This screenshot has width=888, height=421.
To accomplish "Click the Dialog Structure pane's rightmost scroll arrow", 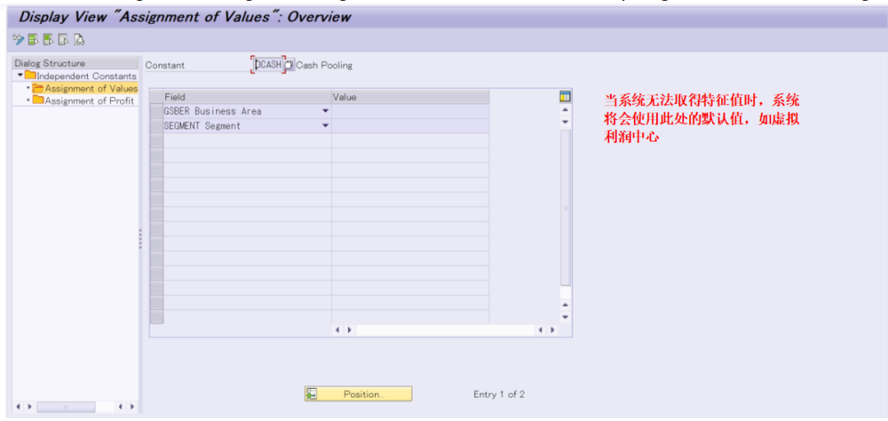I will click(x=133, y=407).
